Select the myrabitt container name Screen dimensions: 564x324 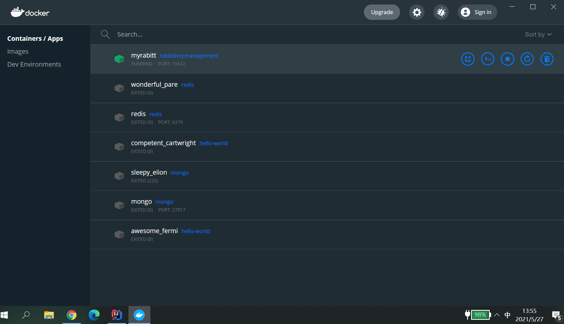pos(143,55)
